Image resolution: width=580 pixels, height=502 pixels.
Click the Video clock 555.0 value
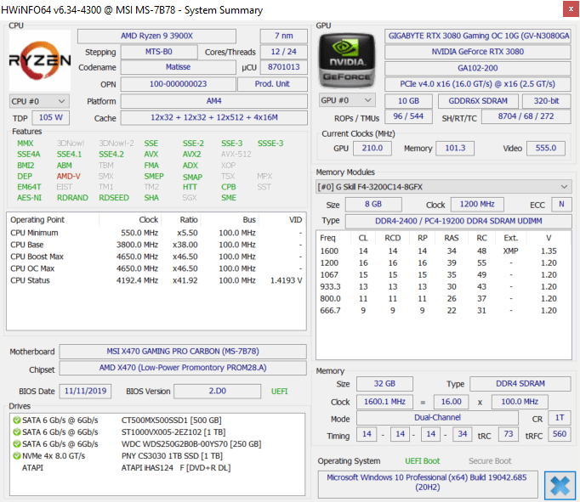click(x=546, y=148)
